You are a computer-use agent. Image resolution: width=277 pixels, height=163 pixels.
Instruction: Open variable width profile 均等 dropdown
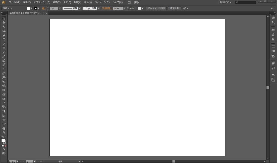pyautogui.click(x=80, y=8)
